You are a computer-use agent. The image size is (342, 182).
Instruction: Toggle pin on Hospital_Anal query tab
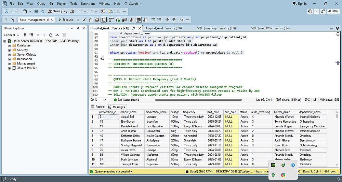point(134,28)
